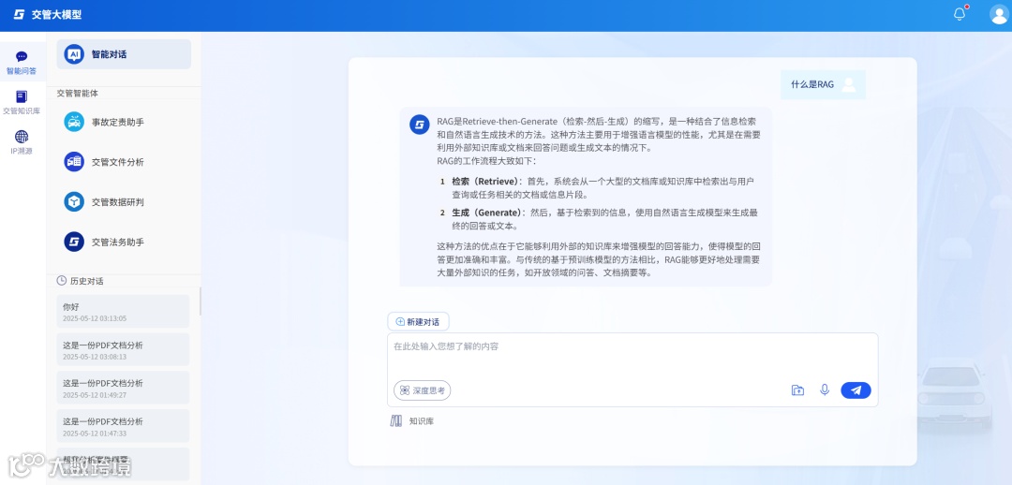Screen dimensions: 1012x485
Task: Open PDF文档分析 chat from 03:08:13
Action: pos(123,349)
